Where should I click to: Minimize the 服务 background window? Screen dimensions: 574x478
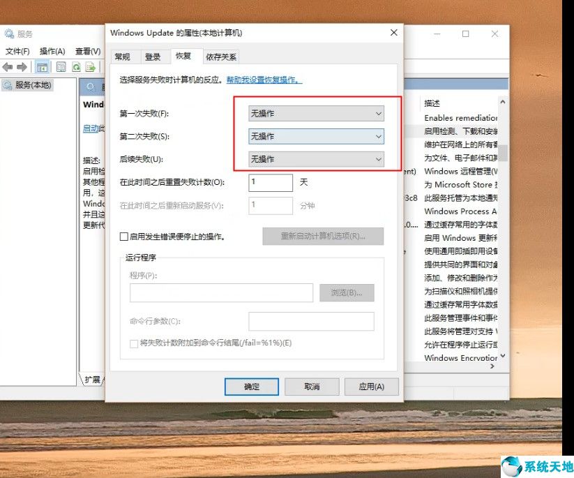pyautogui.click(x=437, y=34)
